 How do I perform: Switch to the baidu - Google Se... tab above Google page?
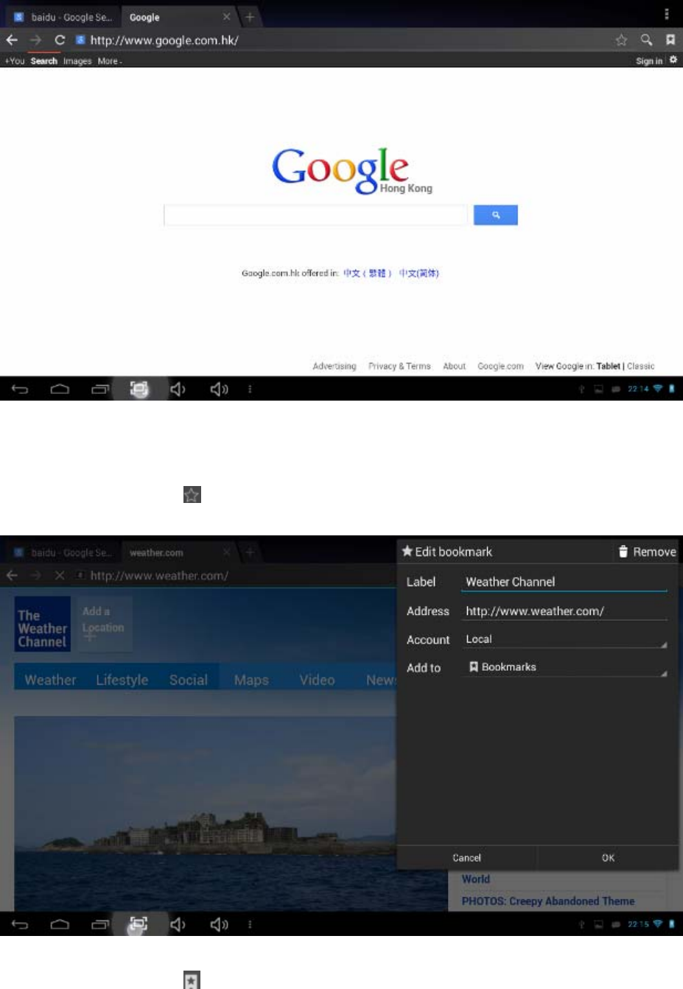(63, 17)
